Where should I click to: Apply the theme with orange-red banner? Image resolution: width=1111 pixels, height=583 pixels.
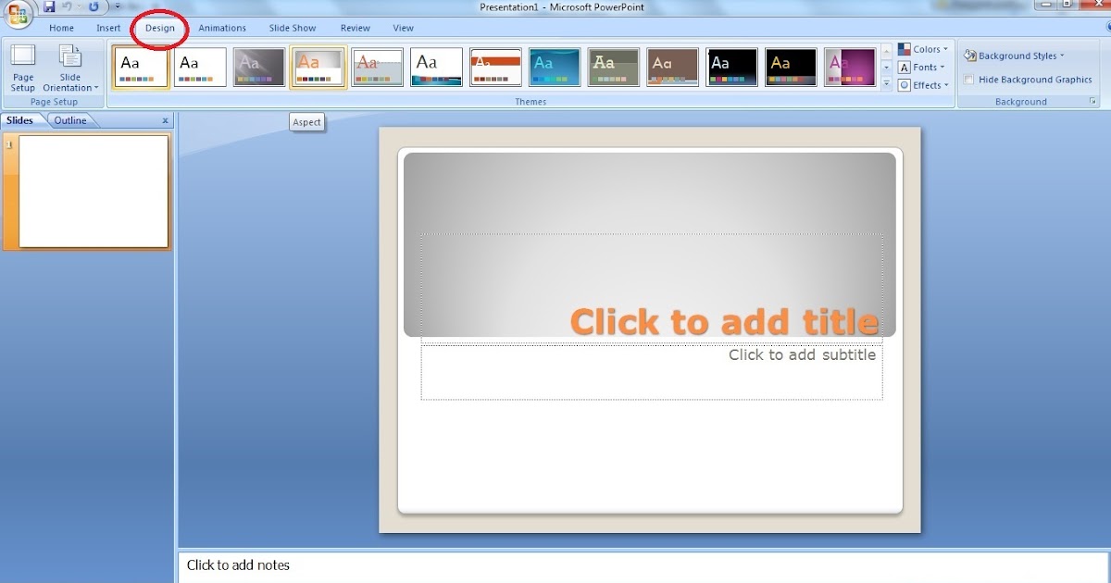click(x=495, y=68)
